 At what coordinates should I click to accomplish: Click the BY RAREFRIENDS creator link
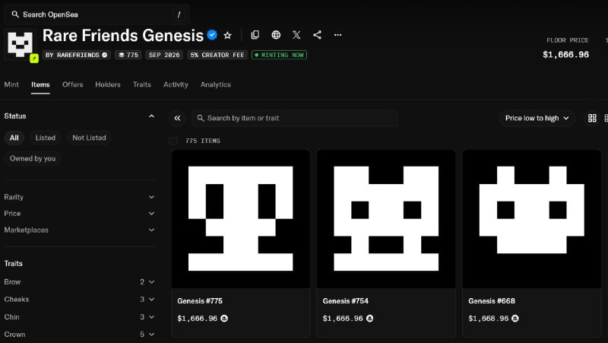[x=77, y=55]
